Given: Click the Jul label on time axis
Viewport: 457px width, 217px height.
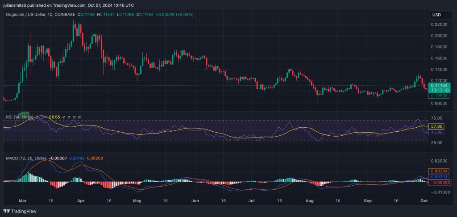Looking at the screenshot, I should point(252,201).
